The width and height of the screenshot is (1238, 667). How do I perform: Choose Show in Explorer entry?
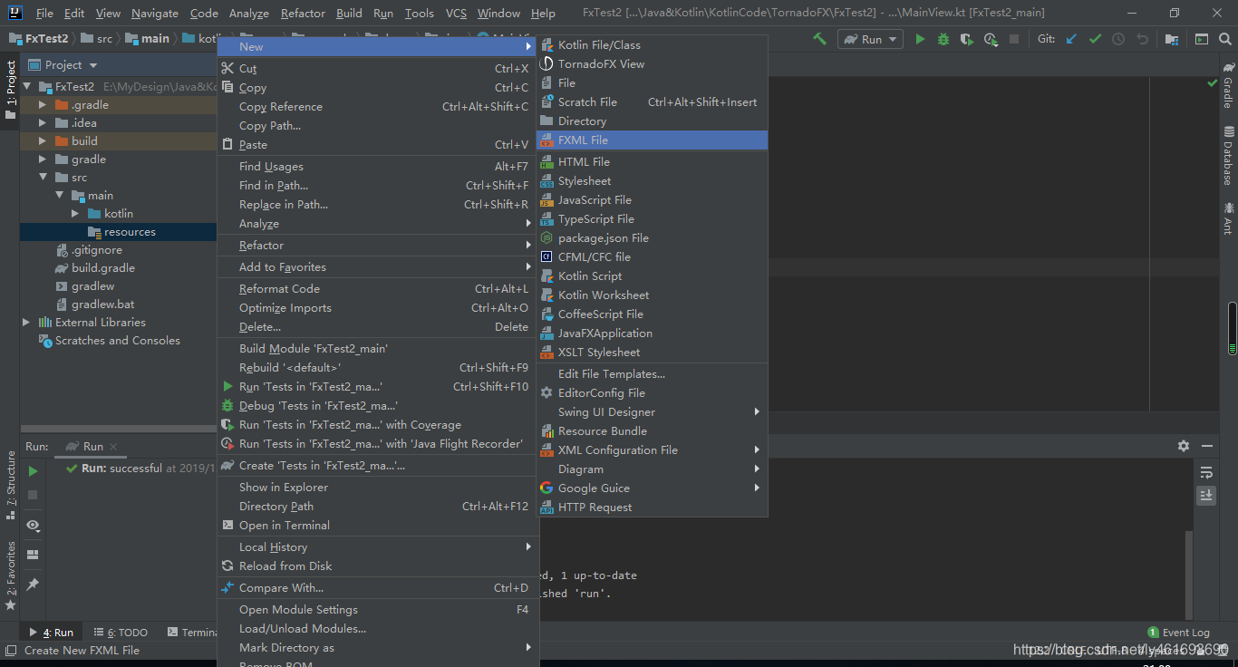(x=377, y=487)
